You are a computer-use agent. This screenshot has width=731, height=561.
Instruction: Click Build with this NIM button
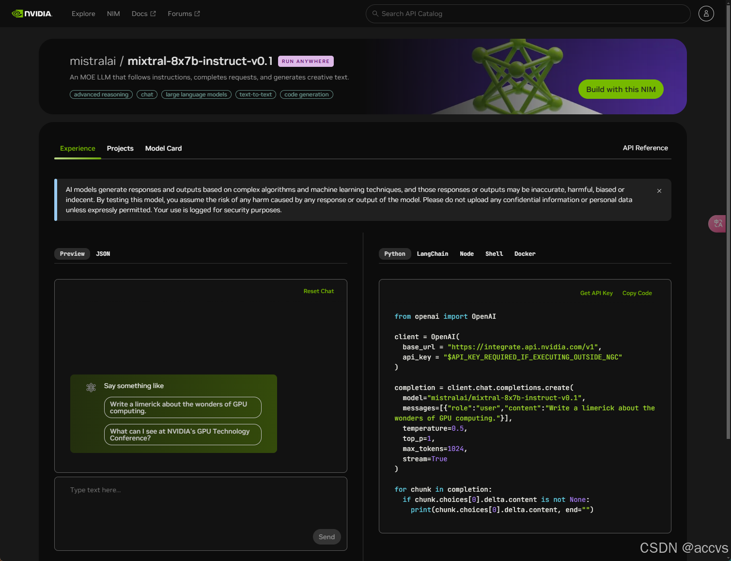click(x=621, y=89)
